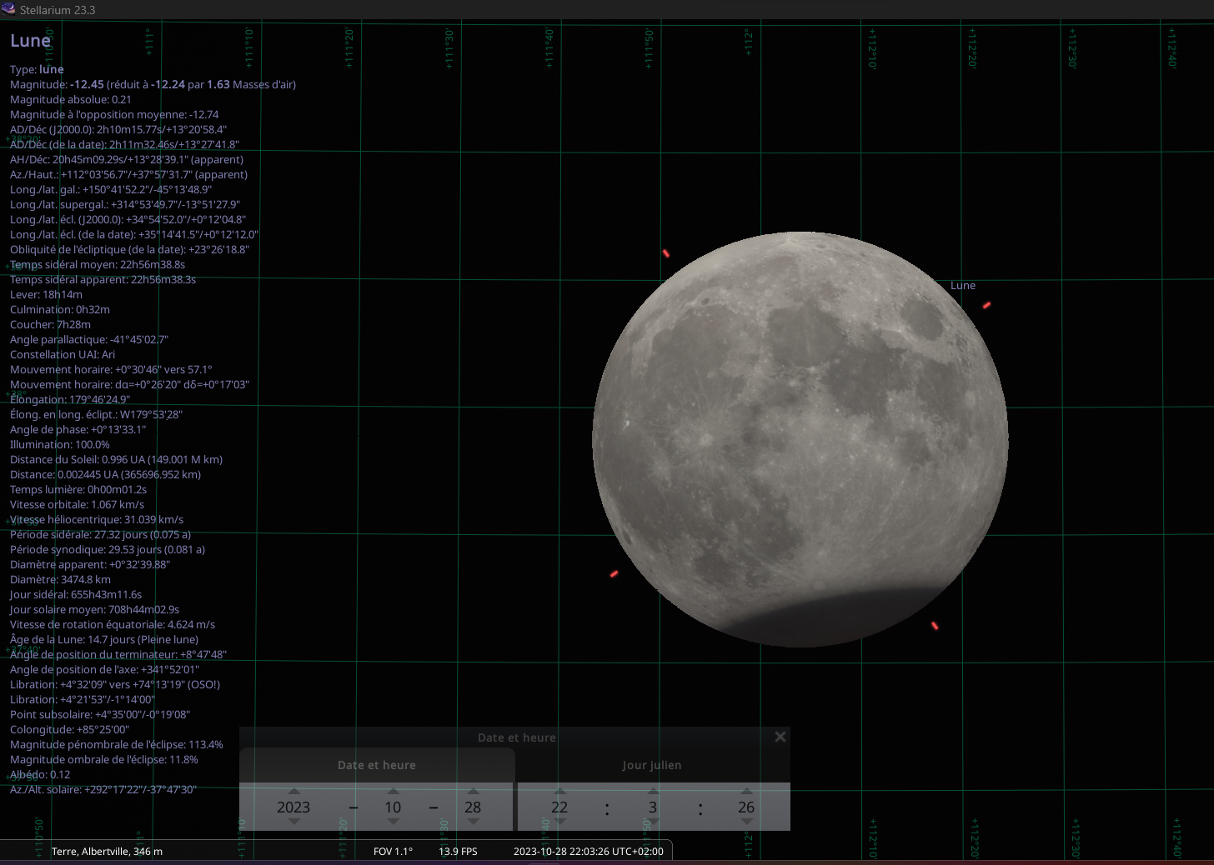This screenshot has height=865, width=1214.
Task: Click the Moon disc in the sky view
Action: click(800, 439)
